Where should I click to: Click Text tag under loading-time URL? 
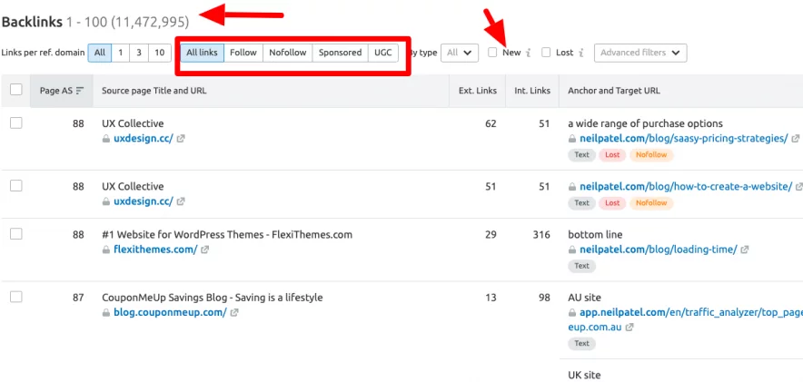pos(581,266)
